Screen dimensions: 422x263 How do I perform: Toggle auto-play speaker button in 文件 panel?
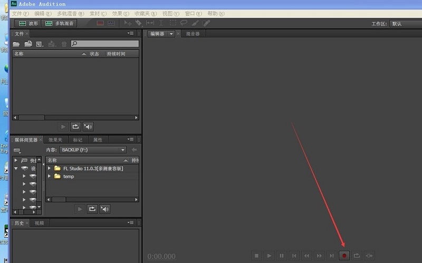(x=88, y=127)
